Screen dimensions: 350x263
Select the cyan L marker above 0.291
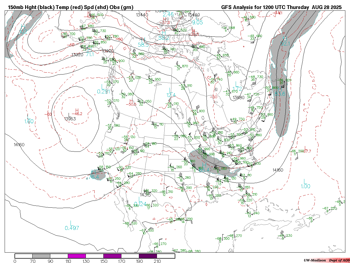103,87
